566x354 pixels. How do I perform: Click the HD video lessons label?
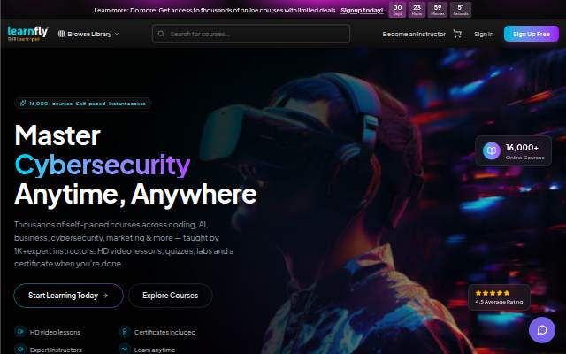coord(55,332)
